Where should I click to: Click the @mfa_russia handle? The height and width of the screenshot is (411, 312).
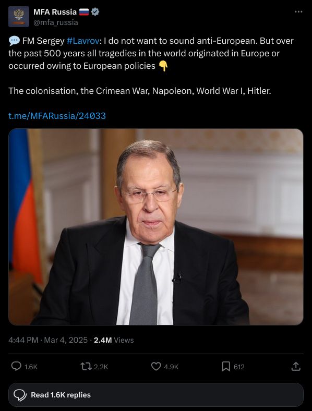[56, 22]
